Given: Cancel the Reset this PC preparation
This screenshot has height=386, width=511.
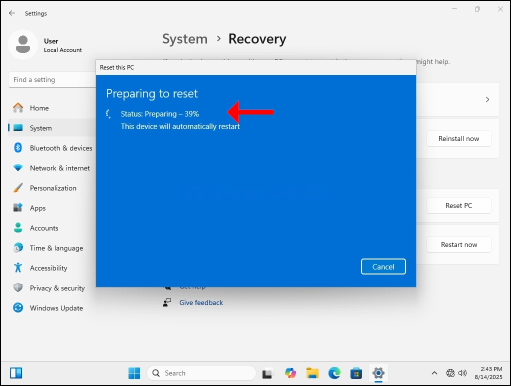Looking at the screenshot, I should [x=383, y=266].
